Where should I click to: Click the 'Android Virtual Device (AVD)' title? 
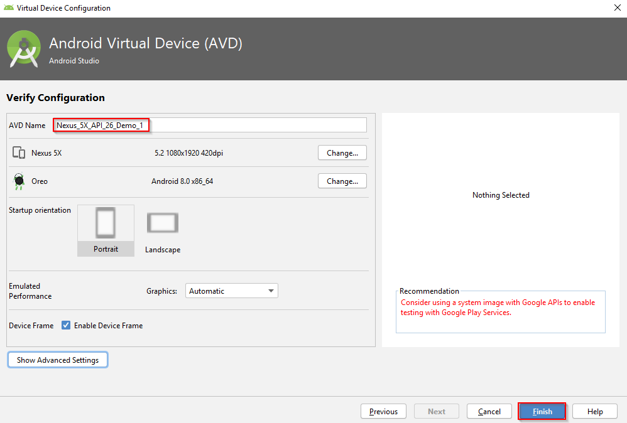(x=146, y=43)
